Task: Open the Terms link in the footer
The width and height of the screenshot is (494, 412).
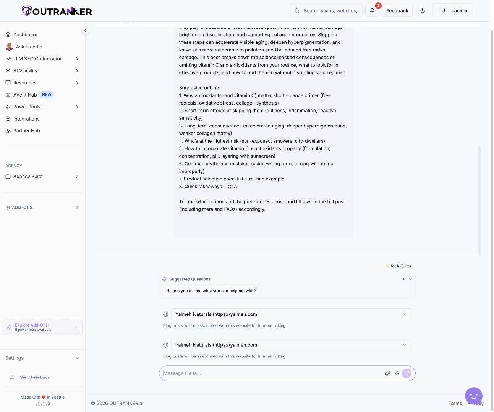Action: (x=455, y=403)
